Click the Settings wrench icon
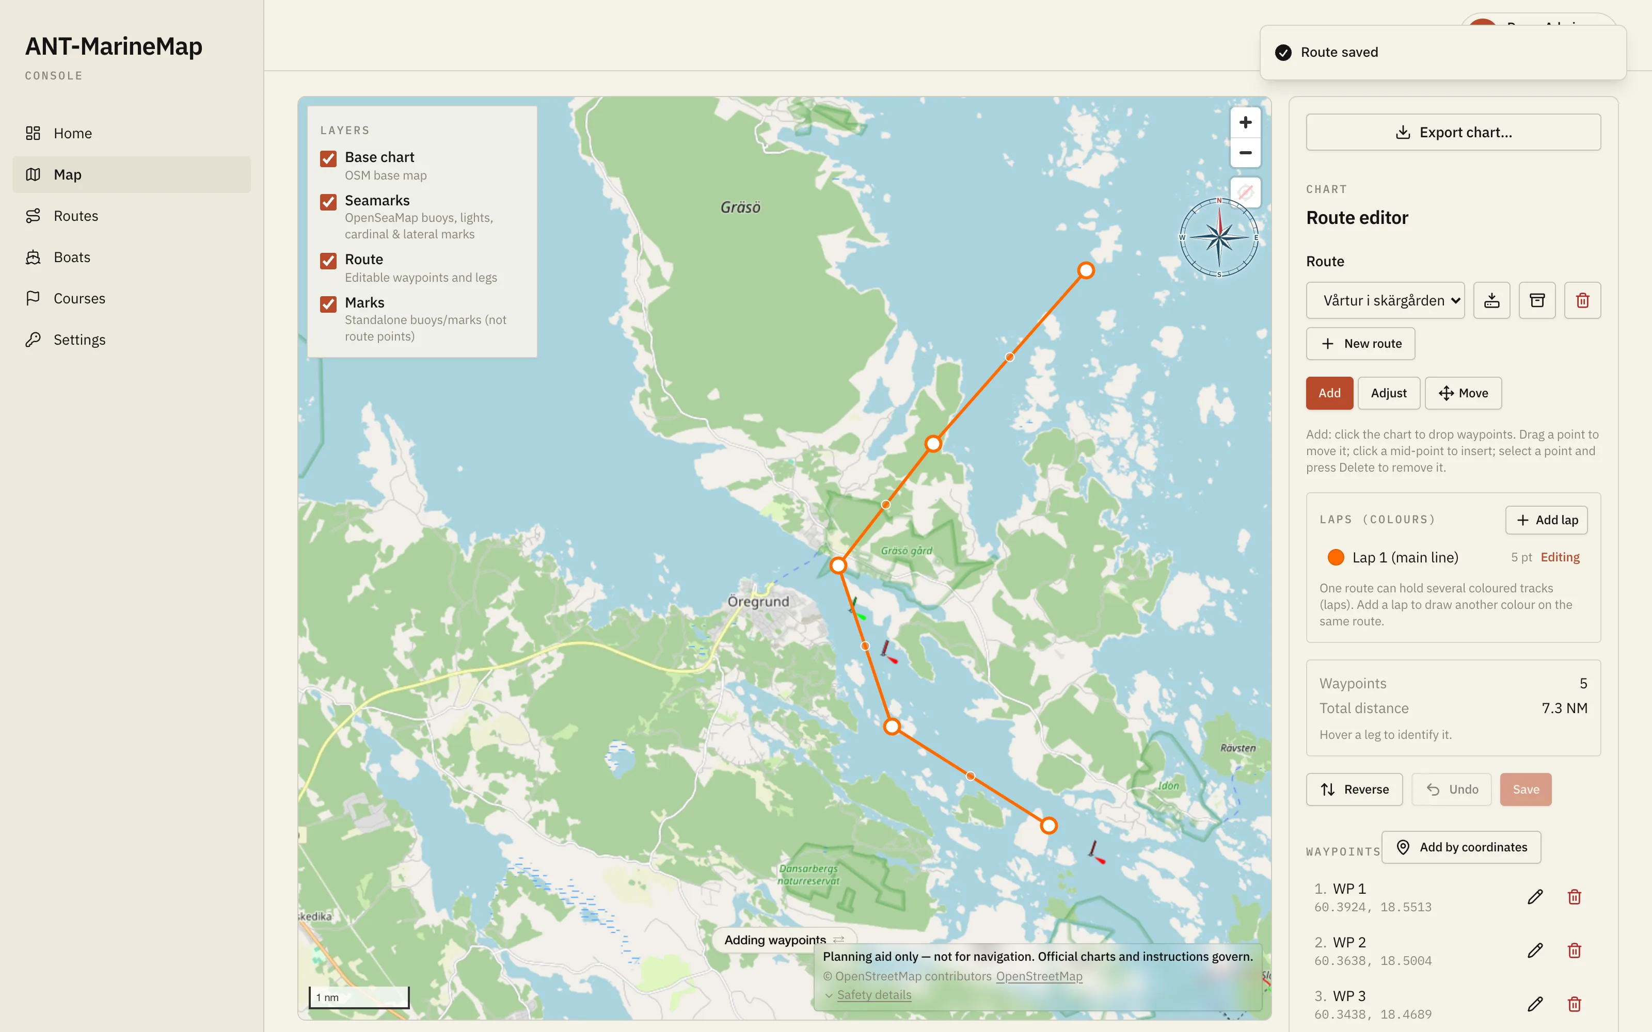 click(33, 339)
